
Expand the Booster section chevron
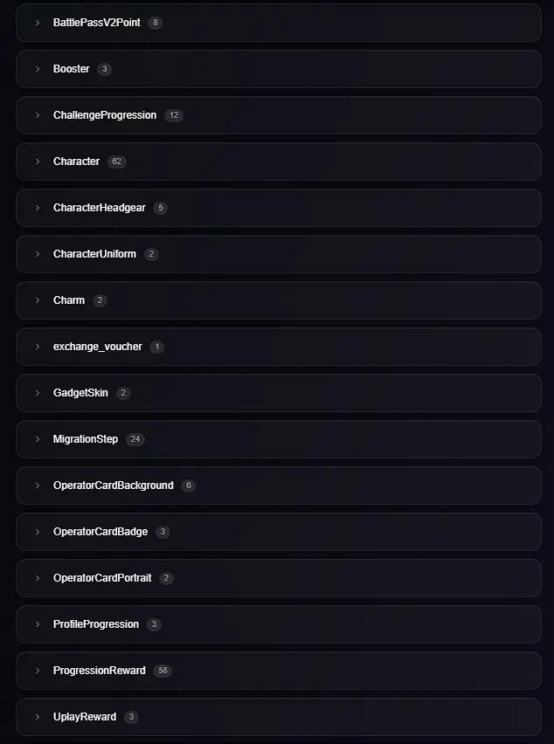(x=38, y=69)
